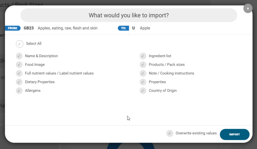
Task: Click the FROM source badge
Action: pos(13,28)
